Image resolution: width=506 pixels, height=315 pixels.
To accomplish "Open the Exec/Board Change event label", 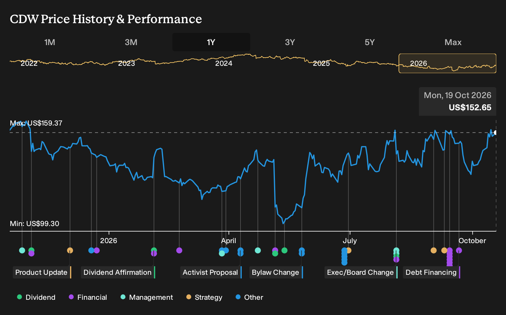I will pos(361,272).
